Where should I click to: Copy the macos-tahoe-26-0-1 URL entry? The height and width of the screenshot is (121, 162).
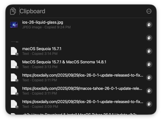tap(149, 91)
